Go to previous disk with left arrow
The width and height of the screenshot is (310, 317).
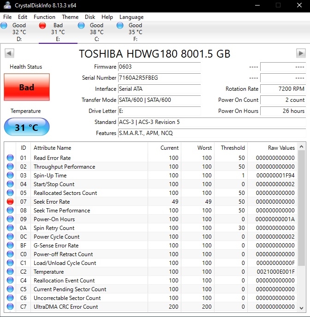(x=9, y=53)
